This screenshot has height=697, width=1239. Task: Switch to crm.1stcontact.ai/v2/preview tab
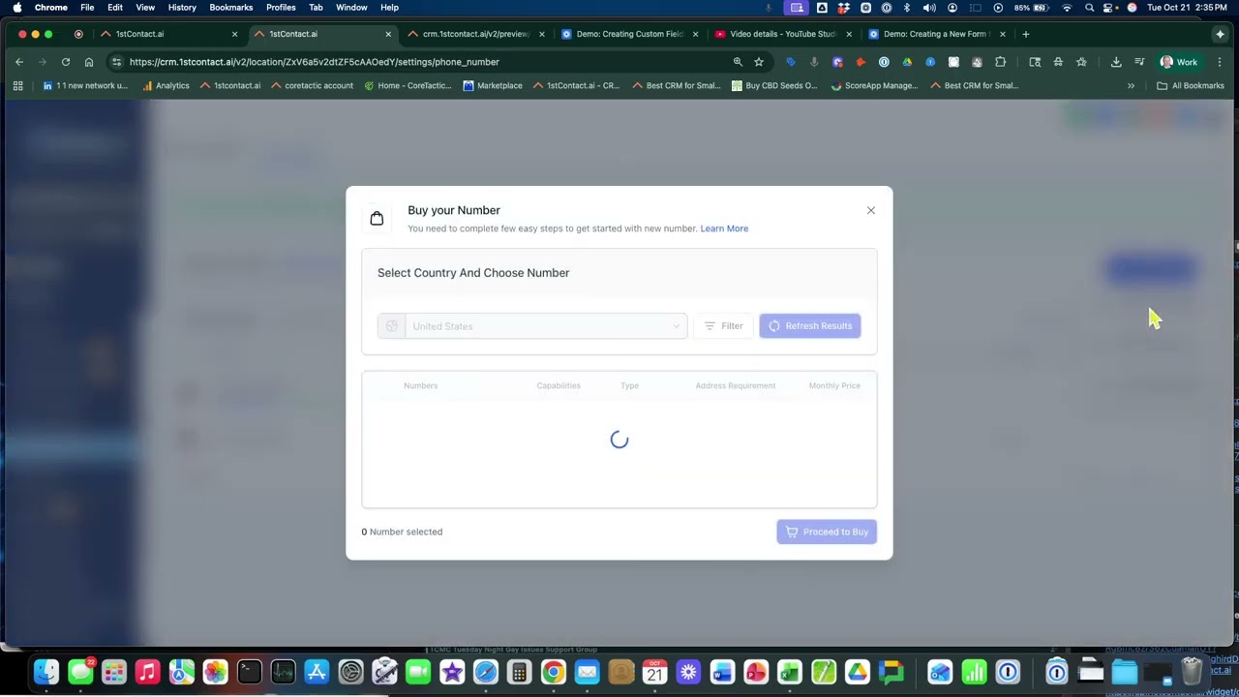pyautogui.click(x=475, y=34)
